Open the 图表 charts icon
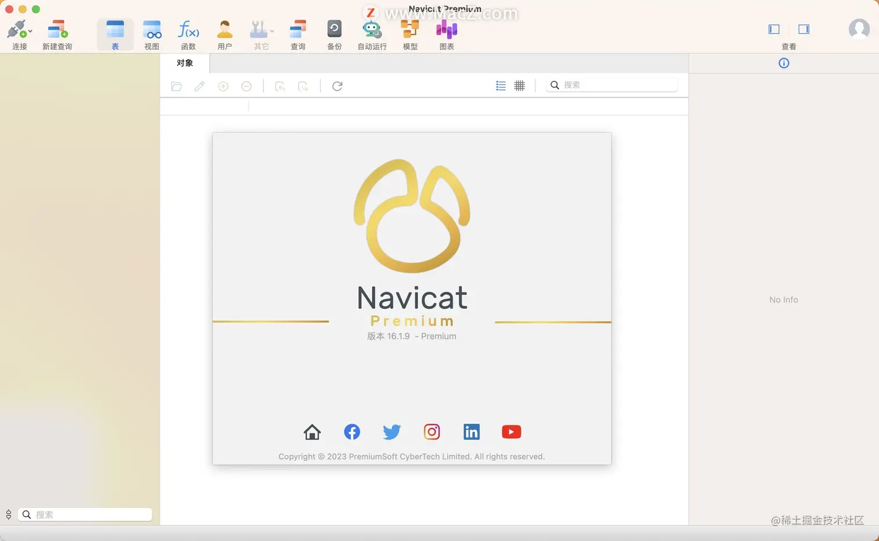 pos(446,29)
